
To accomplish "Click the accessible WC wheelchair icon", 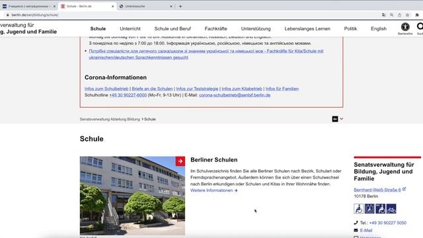I will tap(381, 209).
